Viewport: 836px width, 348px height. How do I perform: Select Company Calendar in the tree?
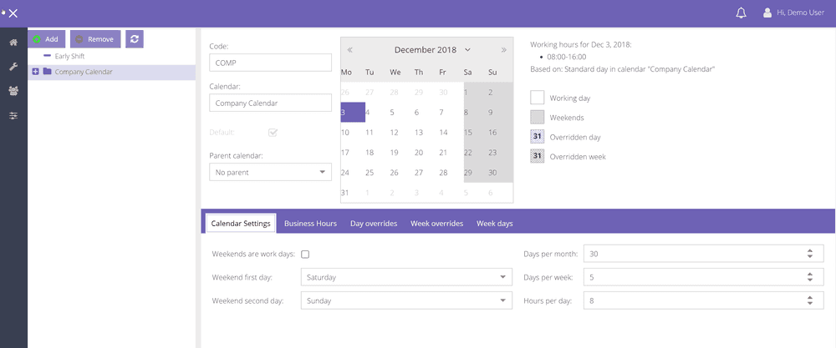pyautogui.click(x=84, y=72)
